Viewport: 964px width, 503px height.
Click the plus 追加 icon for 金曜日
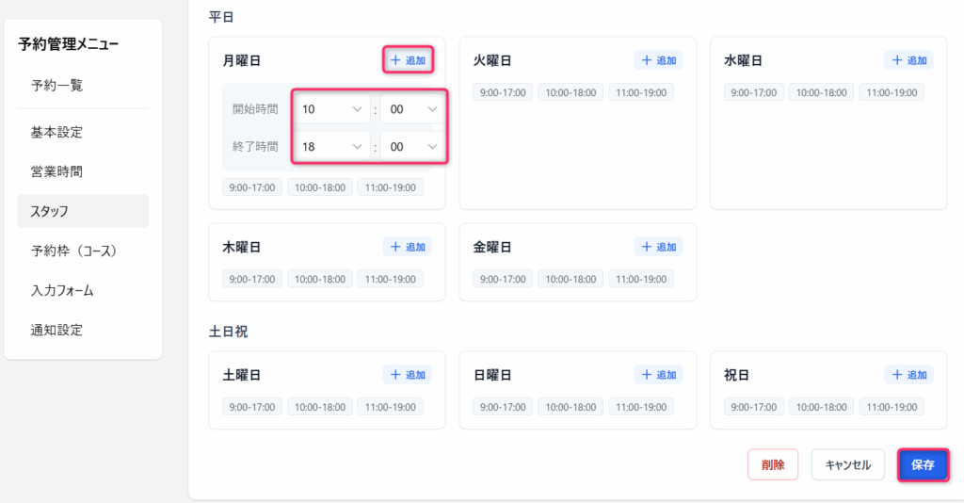coord(658,247)
